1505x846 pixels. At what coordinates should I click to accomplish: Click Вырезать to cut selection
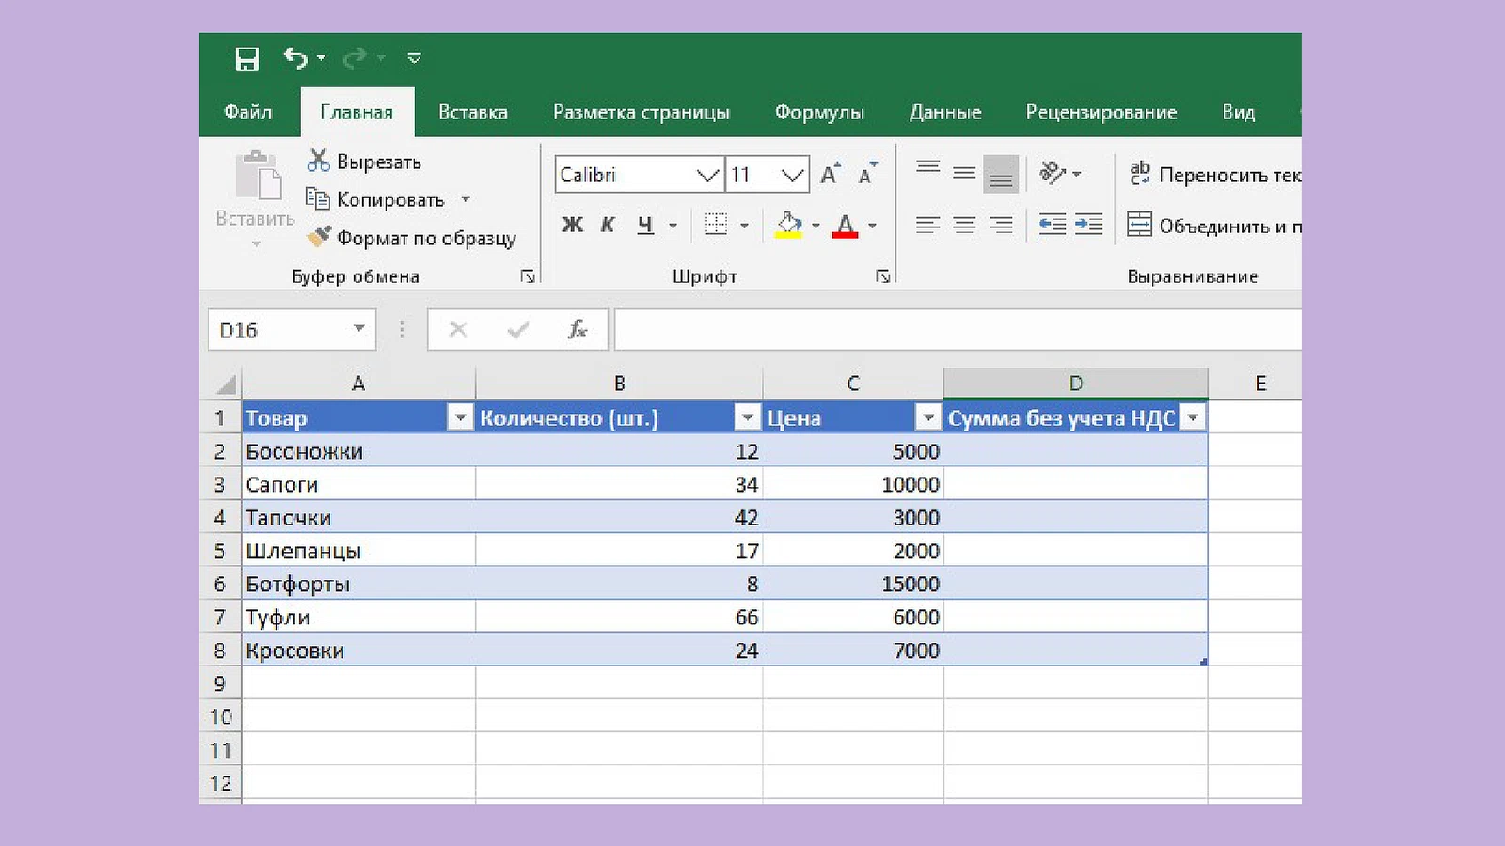(364, 162)
